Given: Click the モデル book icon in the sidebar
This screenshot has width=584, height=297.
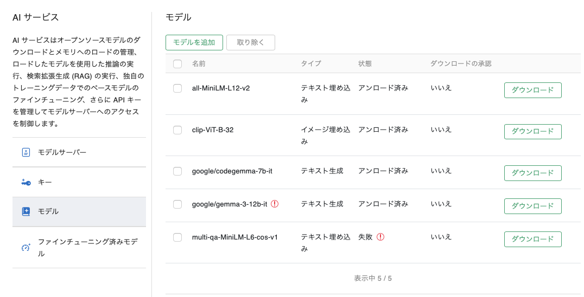Looking at the screenshot, I should [26, 211].
